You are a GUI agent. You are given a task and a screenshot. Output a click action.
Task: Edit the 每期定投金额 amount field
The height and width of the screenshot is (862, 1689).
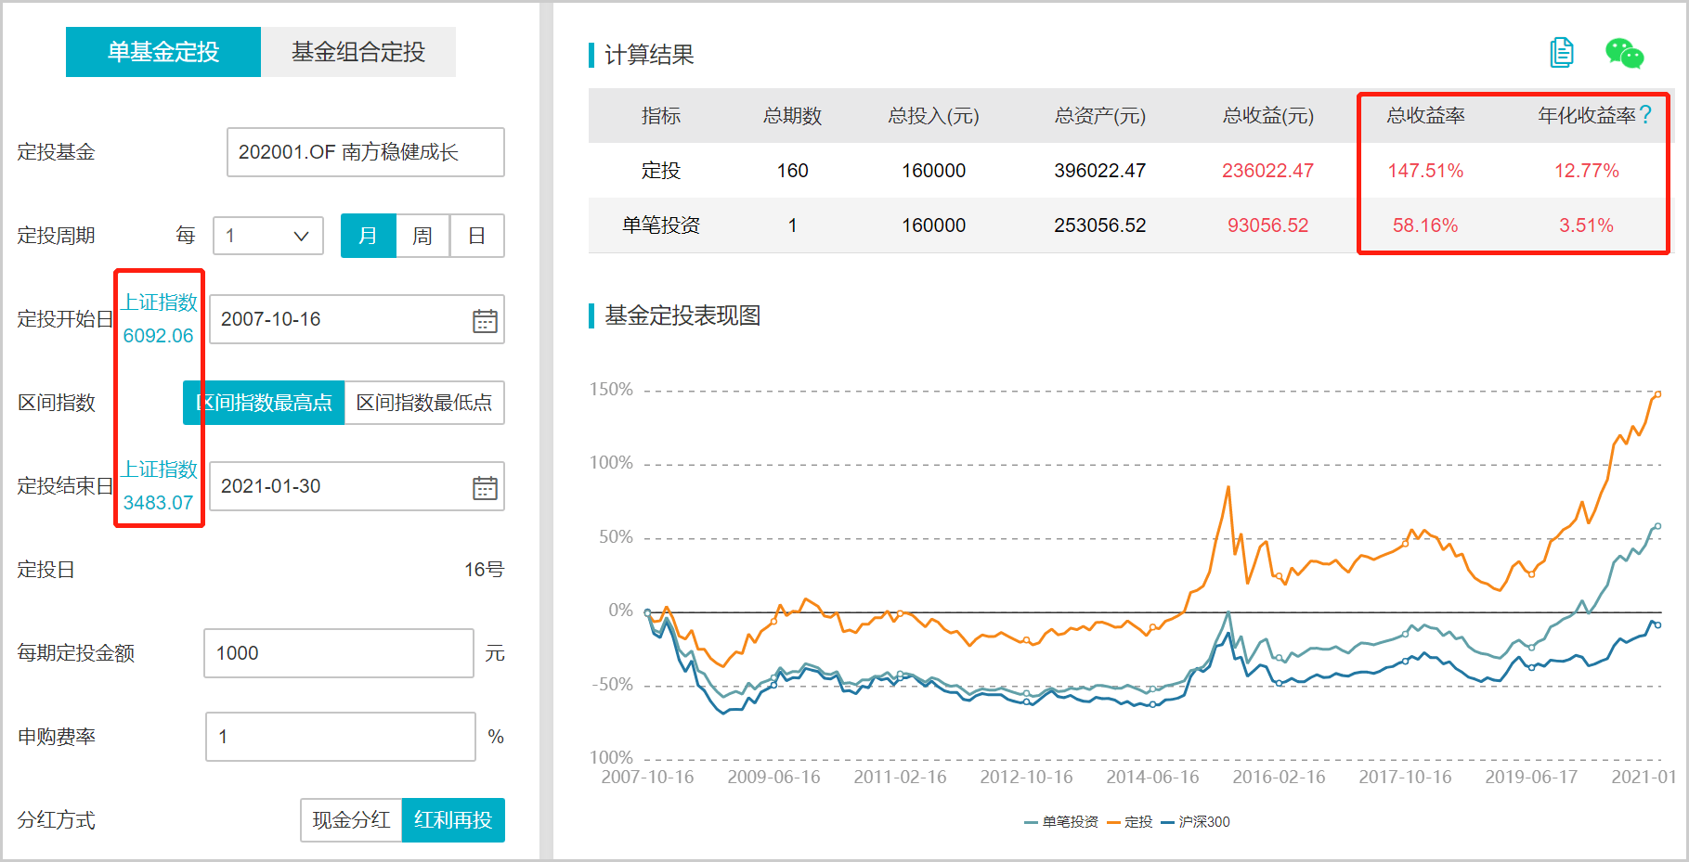[x=339, y=653]
